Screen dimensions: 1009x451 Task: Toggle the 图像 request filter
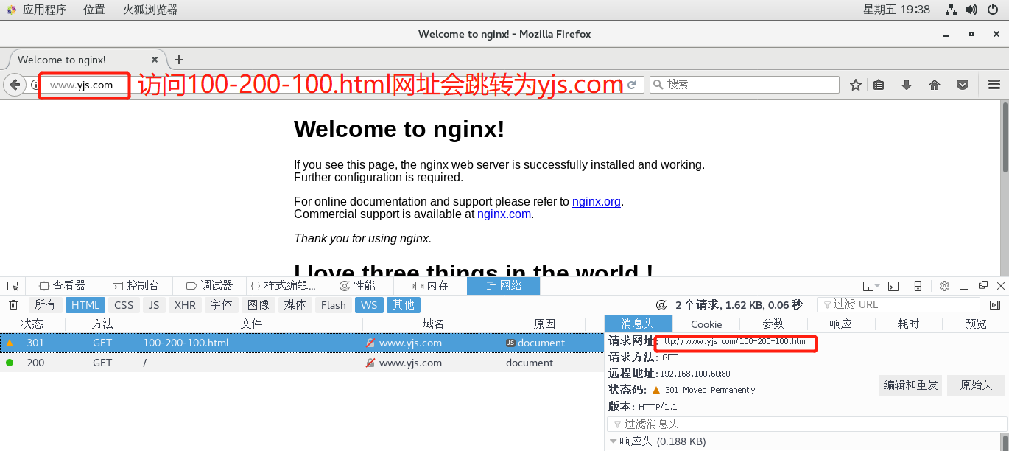[x=258, y=305]
